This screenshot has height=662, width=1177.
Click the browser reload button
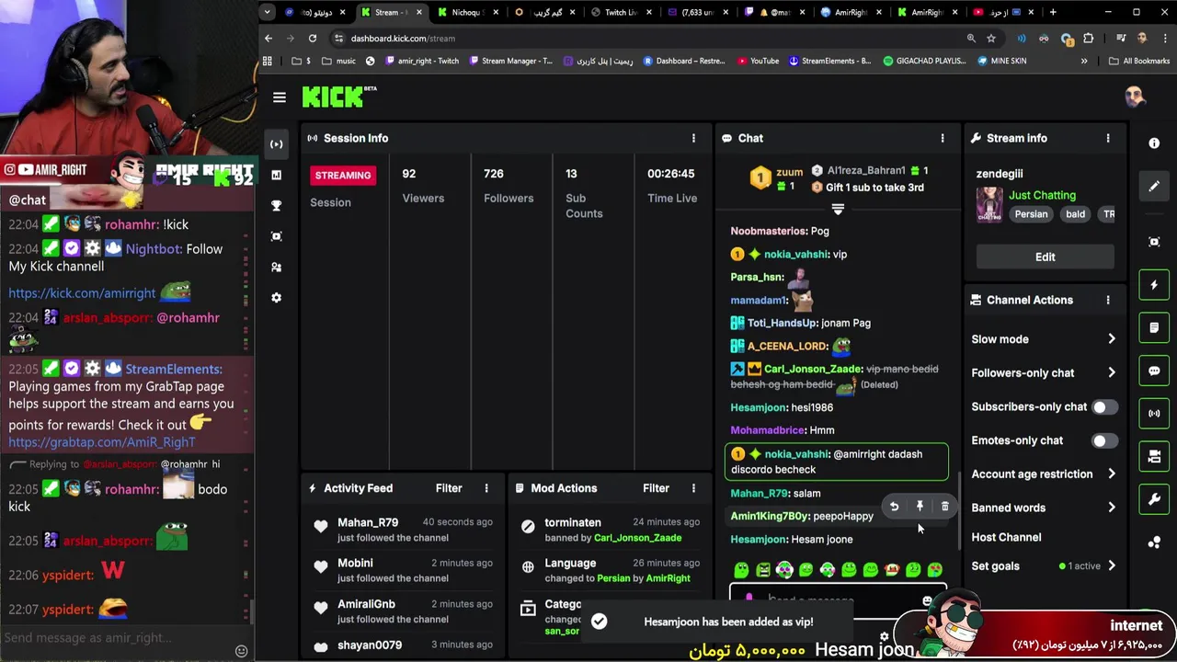tap(313, 39)
